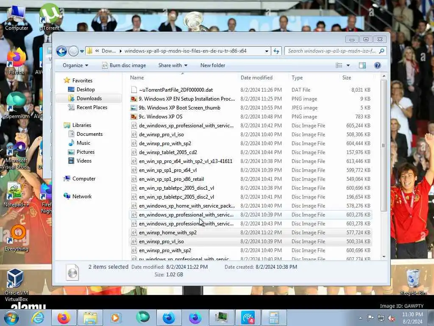Open Desktop in the navigation pane
434x326 pixels.
click(86, 90)
